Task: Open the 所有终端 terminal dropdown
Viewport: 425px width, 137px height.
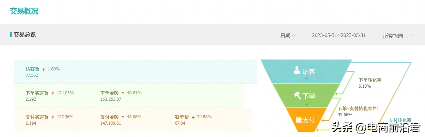Action: 399,36
